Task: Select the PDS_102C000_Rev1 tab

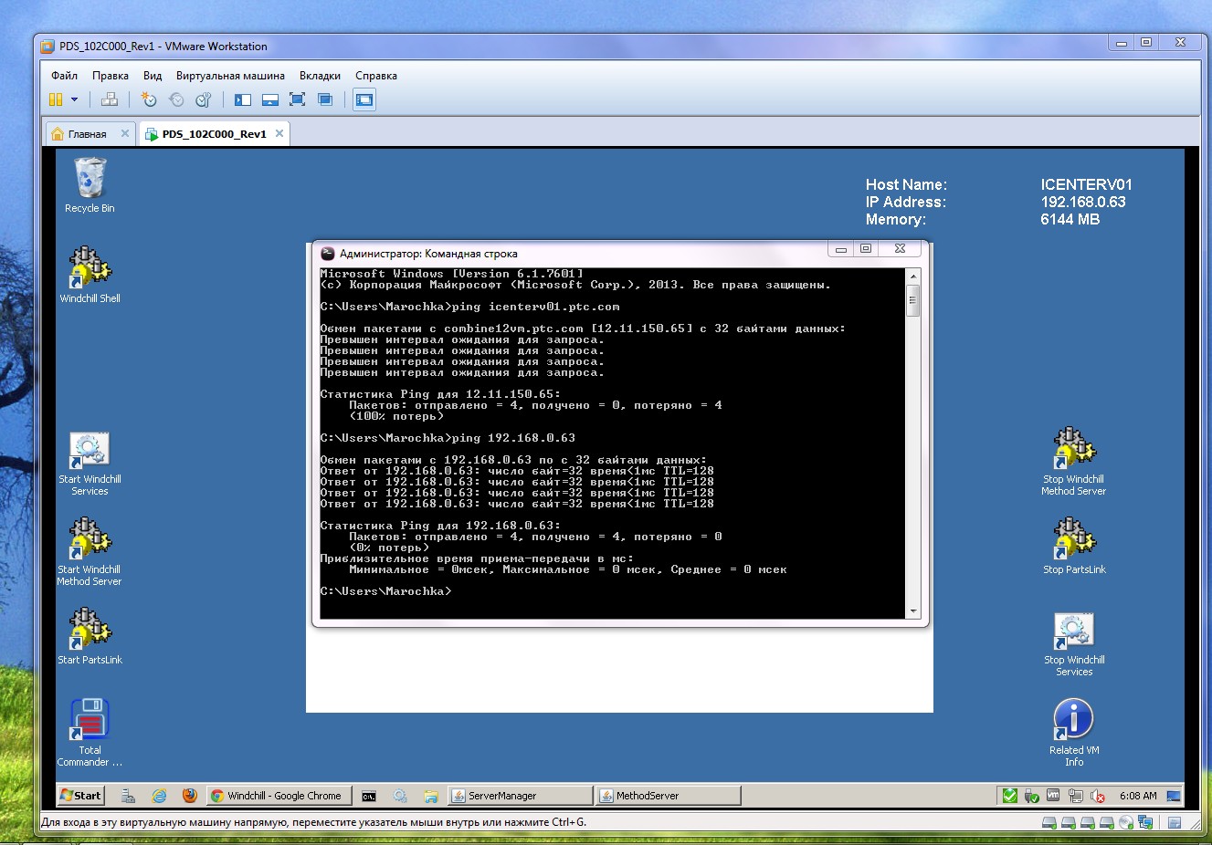Action: (x=215, y=134)
